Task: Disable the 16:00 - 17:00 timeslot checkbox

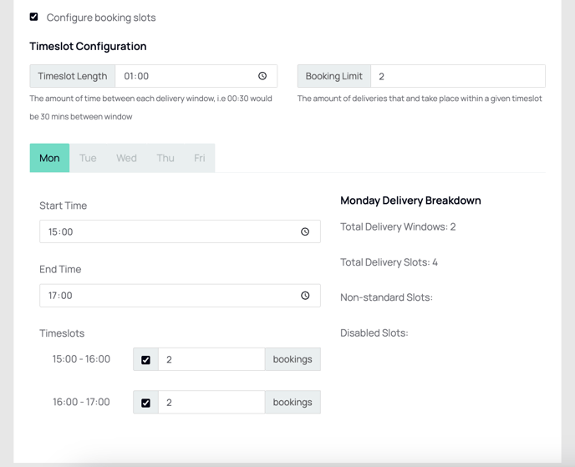Action: [x=145, y=403]
